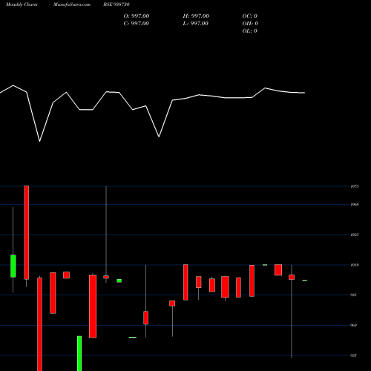Click the 'Monthly Charts' title text
Screen dimensions: 371x371
tap(22, 4)
